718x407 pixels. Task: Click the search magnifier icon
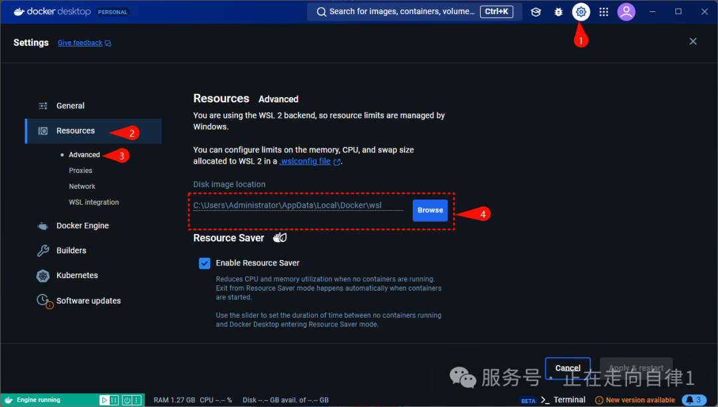coord(322,12)
